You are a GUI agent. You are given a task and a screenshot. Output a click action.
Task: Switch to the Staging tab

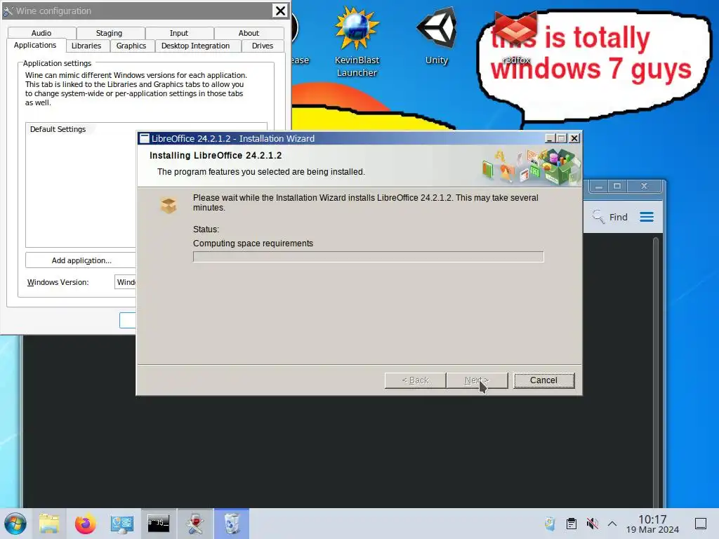point(109,33)
